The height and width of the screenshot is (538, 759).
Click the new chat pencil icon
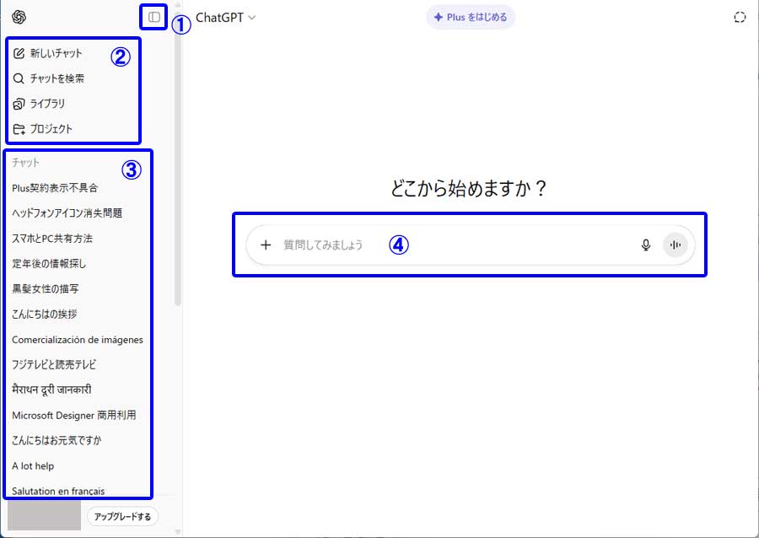[19, 53]
